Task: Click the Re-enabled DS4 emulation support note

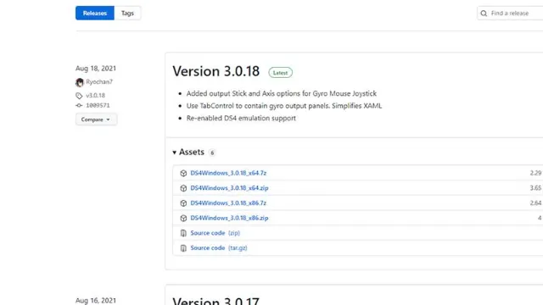Action: pyautogui.click(x=241, y=119)
